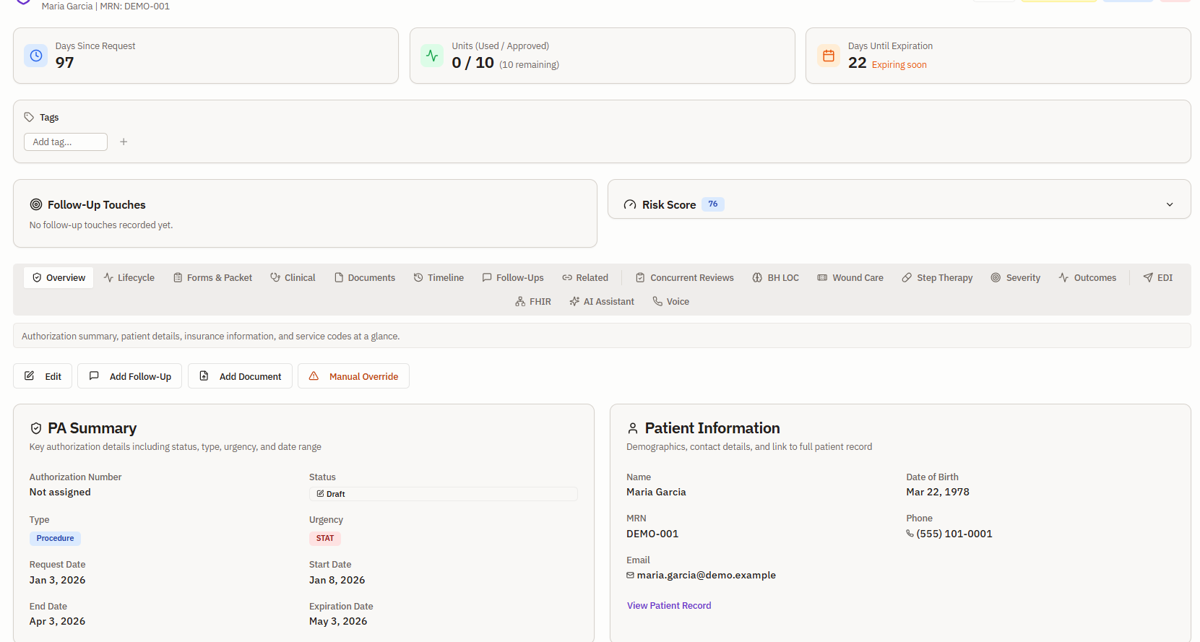Click the pencil icon in the Edit button
The width and height of the screenshot is (1200, 642).
pos(30,376)
